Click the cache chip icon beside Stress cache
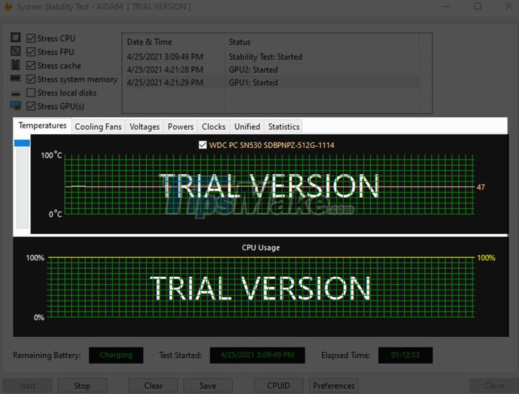Image resolution: width=519 pixels, height=394 pixels. pyautogui.click(x=16, y=65)
